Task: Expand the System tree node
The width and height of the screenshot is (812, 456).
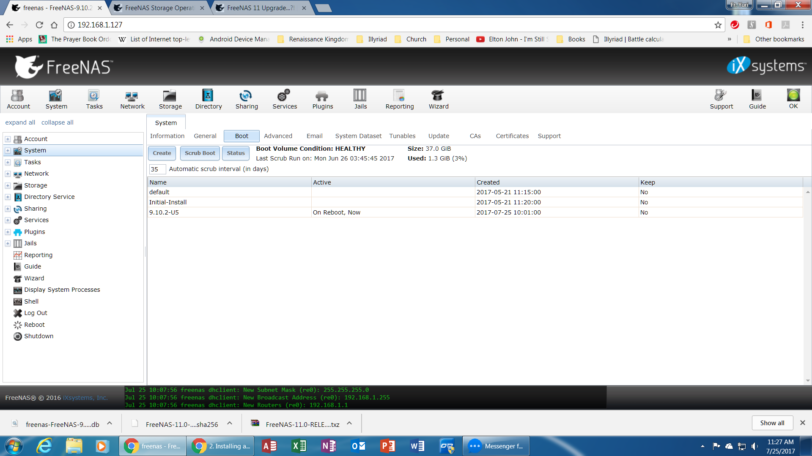Action: pos(8,150)
